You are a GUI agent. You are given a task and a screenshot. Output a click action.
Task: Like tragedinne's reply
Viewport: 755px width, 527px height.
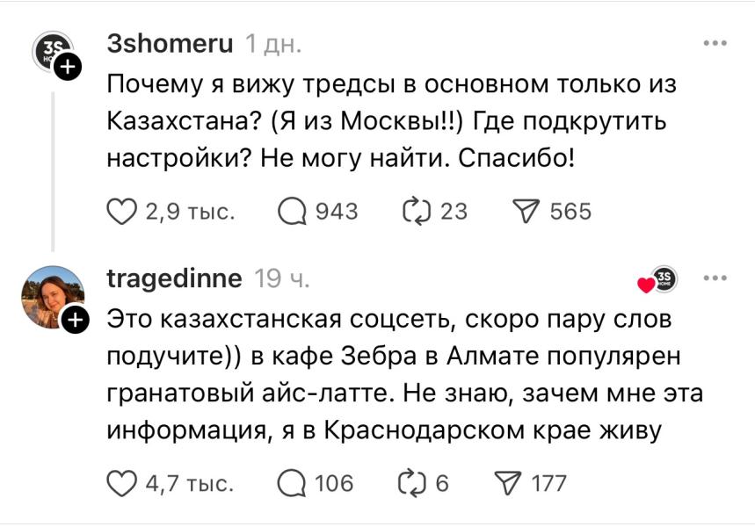tap(121, 482)
